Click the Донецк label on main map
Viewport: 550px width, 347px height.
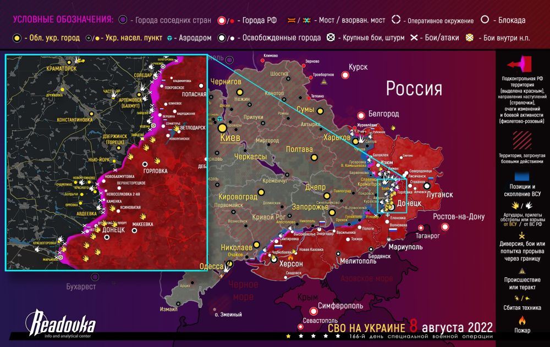coord(409,204)
